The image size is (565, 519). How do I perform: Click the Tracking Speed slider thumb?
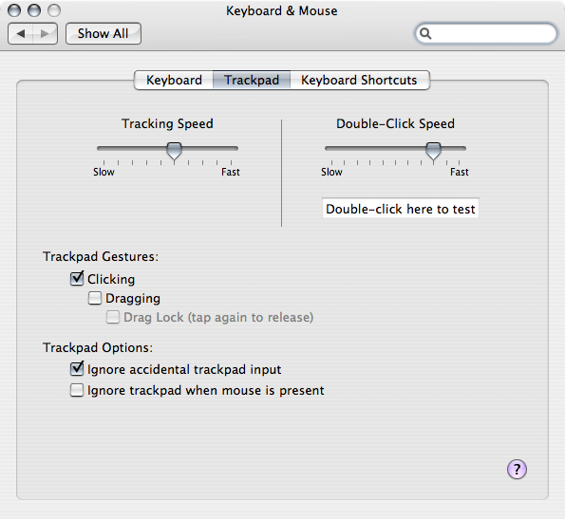coord(174,151)
